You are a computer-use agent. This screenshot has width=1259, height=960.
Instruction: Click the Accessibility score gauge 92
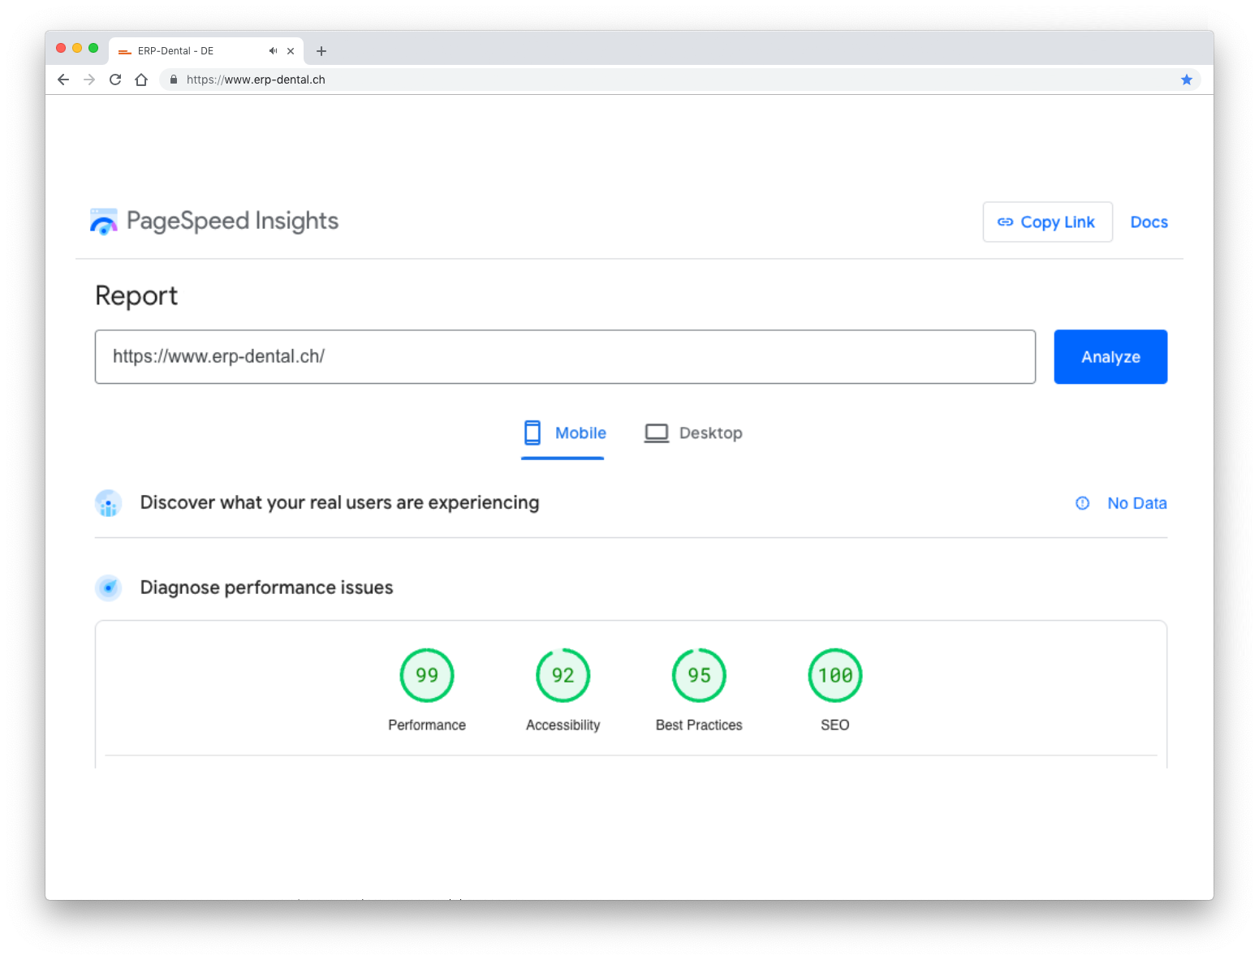coord(563,675)
